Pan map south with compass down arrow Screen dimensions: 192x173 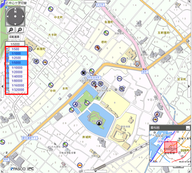click(15, 24)
